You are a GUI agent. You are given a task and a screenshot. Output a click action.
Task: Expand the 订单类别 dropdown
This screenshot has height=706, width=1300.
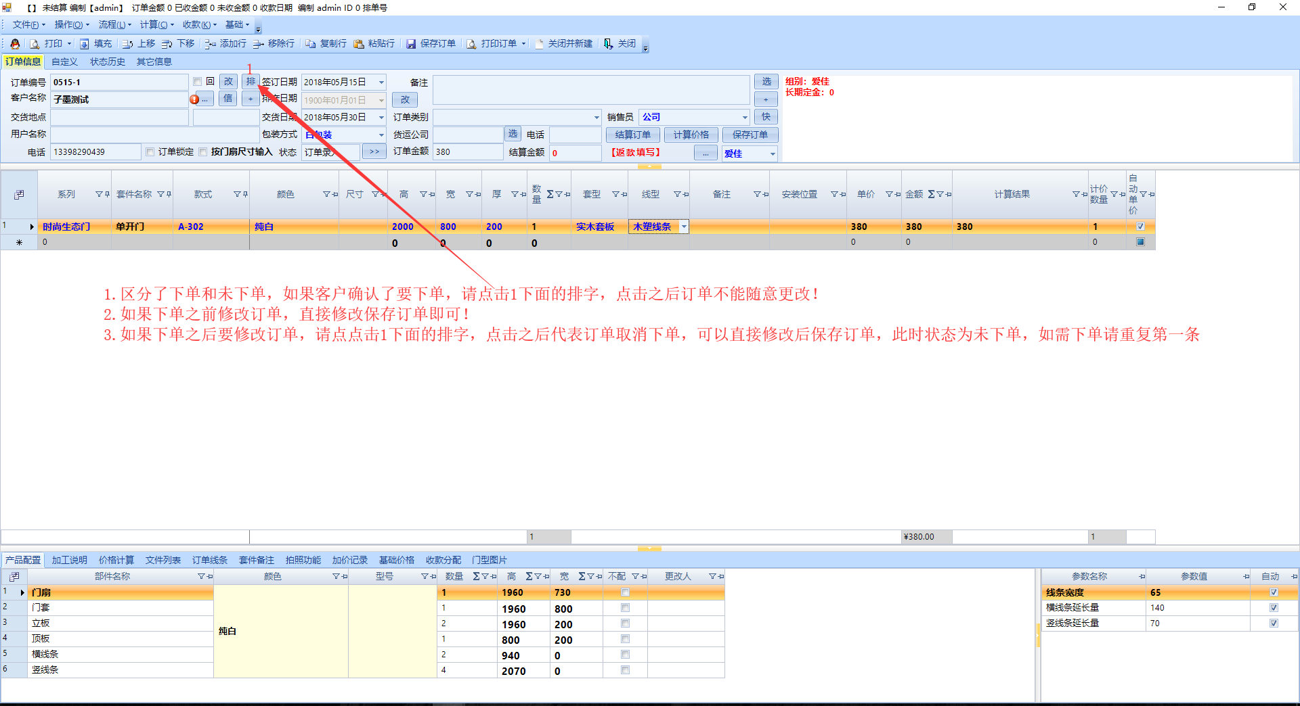point(596,118)
